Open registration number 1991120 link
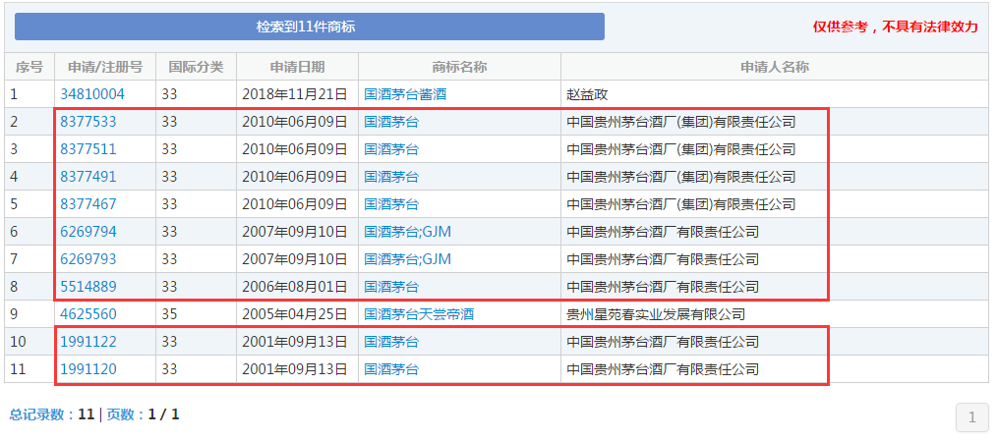 coord(88,369)
